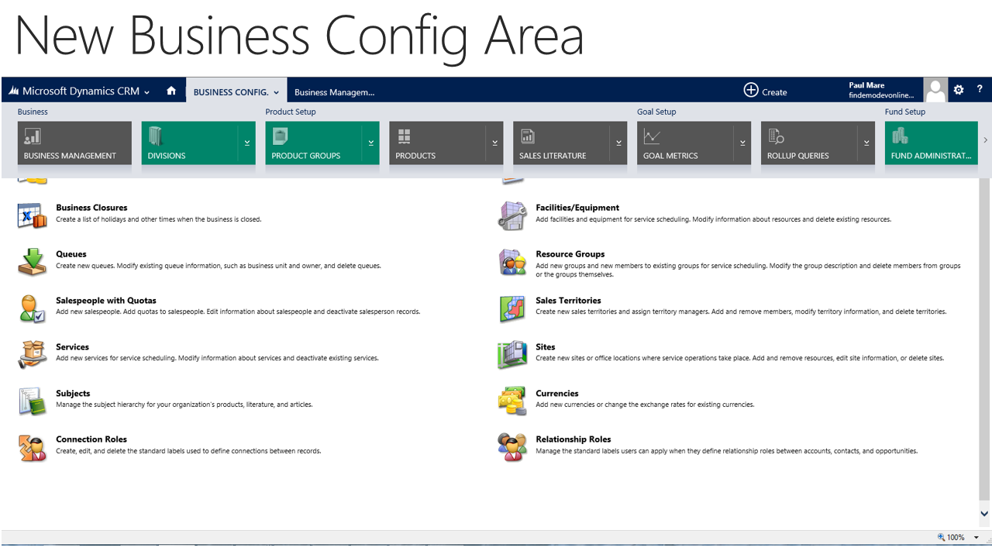
Task: Select the Relationship Roles icon
Action: point(512,447)
